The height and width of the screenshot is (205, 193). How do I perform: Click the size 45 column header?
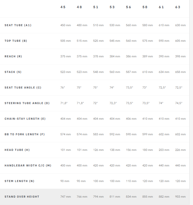(x=63, y=7)
